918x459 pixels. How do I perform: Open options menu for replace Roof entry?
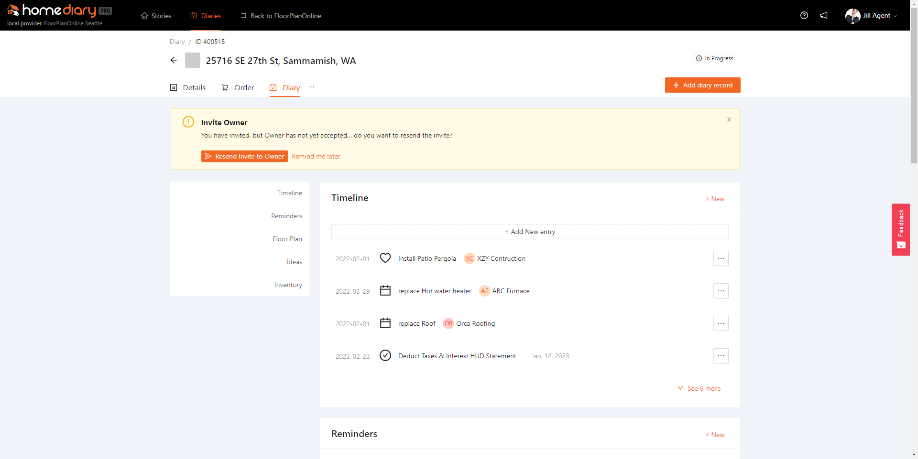721,323
